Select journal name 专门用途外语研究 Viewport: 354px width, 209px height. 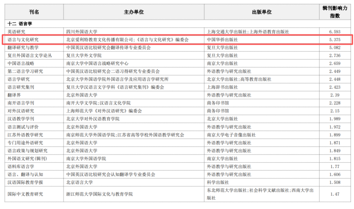[x=25, y=143]
